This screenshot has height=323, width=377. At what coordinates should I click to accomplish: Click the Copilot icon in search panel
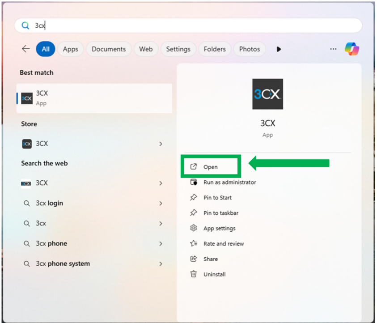[352, 49]
